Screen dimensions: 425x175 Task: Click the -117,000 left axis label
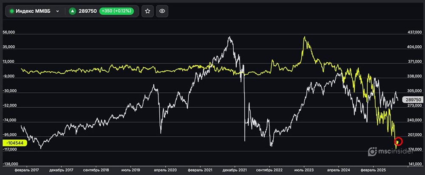[9, 149]
